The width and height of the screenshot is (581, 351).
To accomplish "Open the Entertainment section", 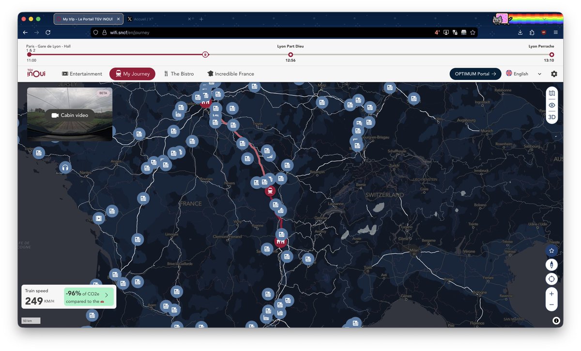I will tap(82, 74).
